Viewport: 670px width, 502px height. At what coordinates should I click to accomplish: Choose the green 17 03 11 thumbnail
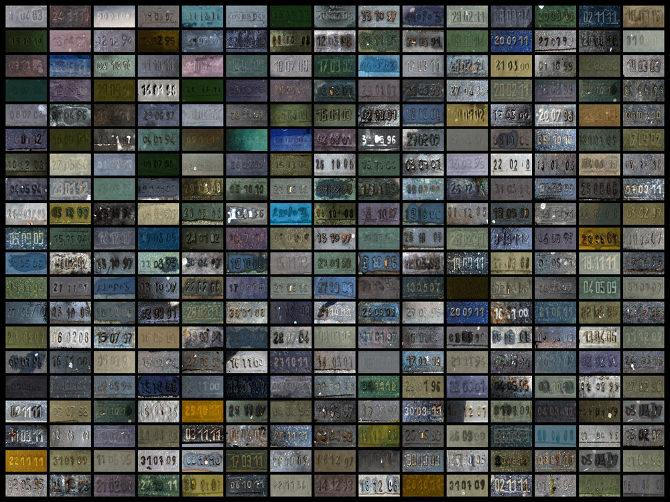pos(246,461)
